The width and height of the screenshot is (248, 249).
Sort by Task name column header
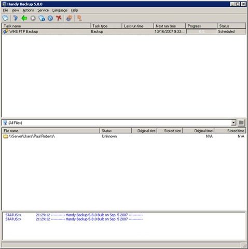46,26
